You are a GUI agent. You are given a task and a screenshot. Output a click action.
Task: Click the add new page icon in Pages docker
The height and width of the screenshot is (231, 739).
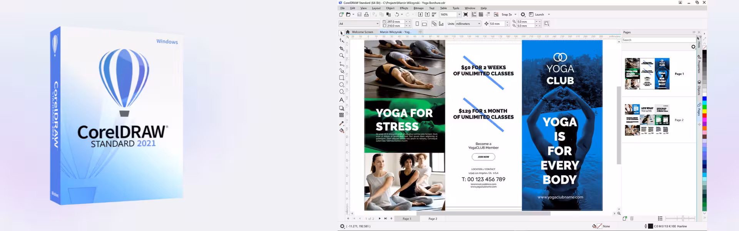coord(624,218)
